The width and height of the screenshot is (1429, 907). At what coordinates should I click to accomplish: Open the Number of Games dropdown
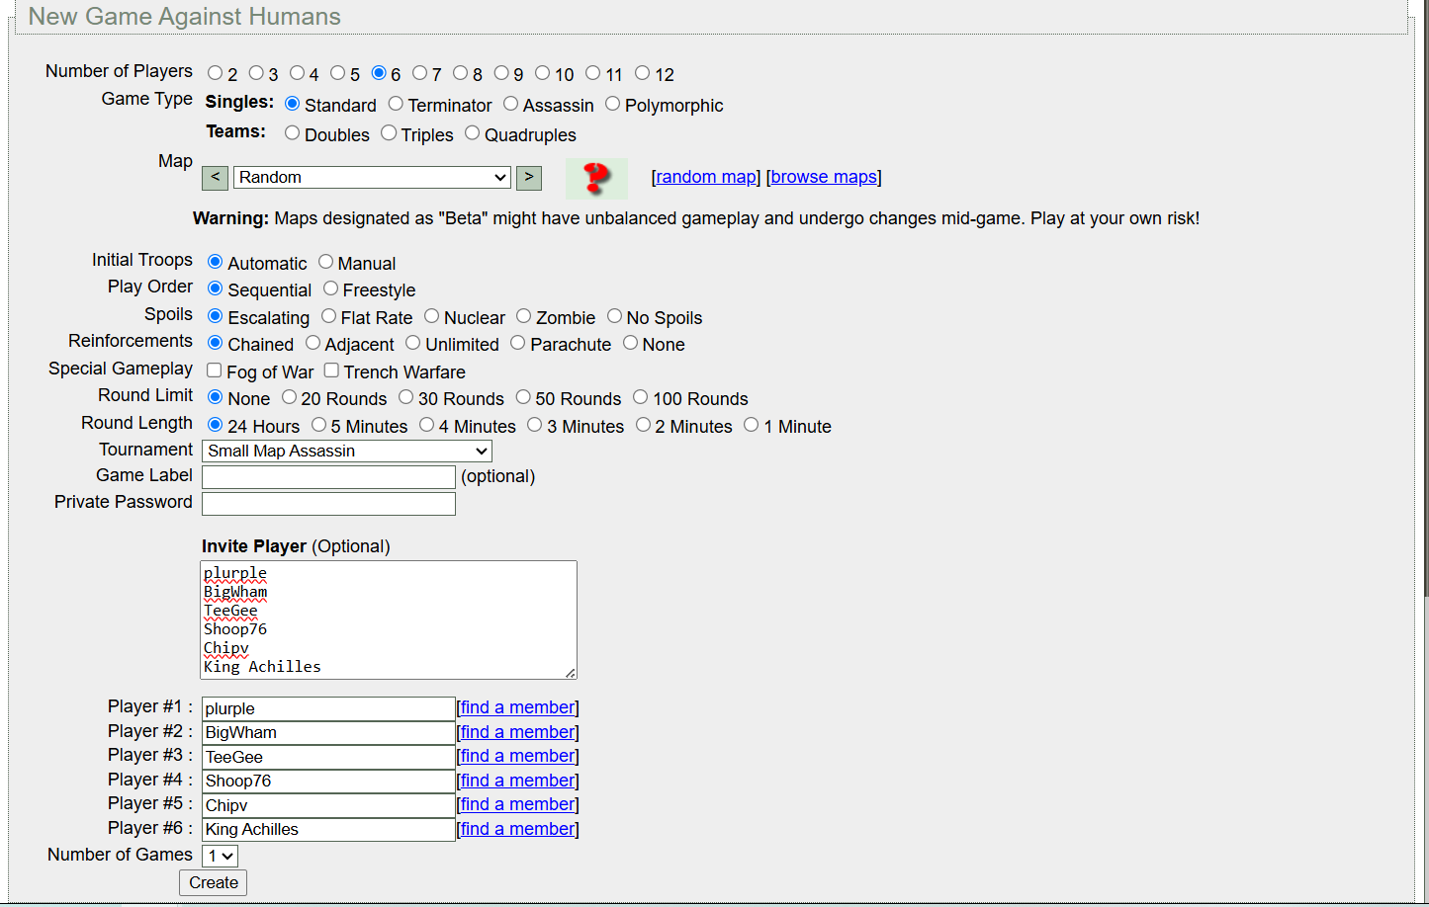(220, 856)
